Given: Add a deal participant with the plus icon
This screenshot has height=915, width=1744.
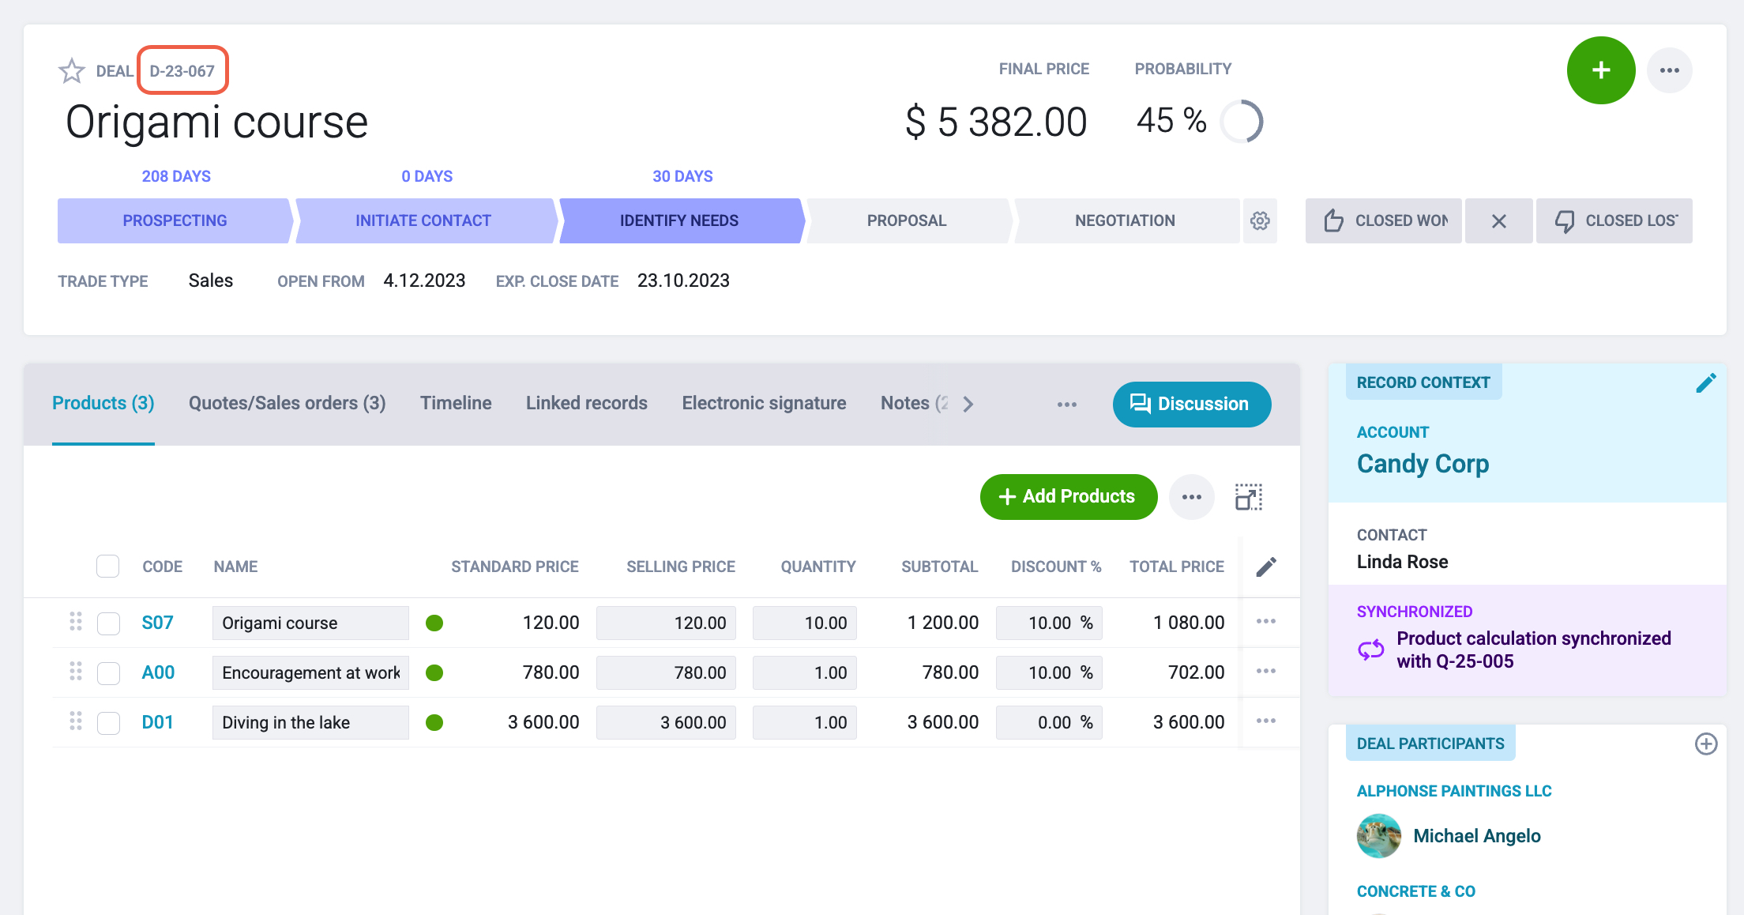Looking at the screenshot, I should 1706,744.
